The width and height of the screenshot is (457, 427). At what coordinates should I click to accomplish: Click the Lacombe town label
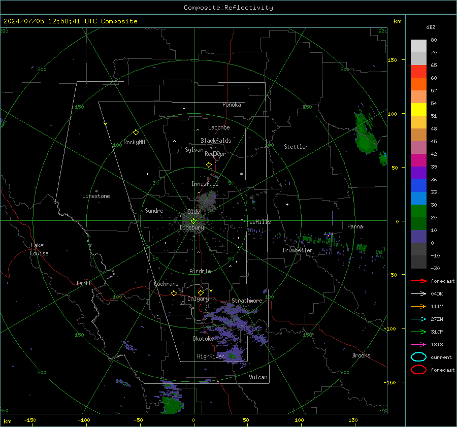pyautogui.click(x=219, y=127)
